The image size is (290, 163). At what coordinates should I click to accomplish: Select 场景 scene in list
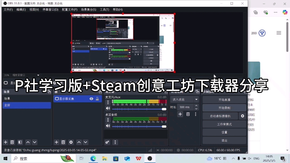27,98
